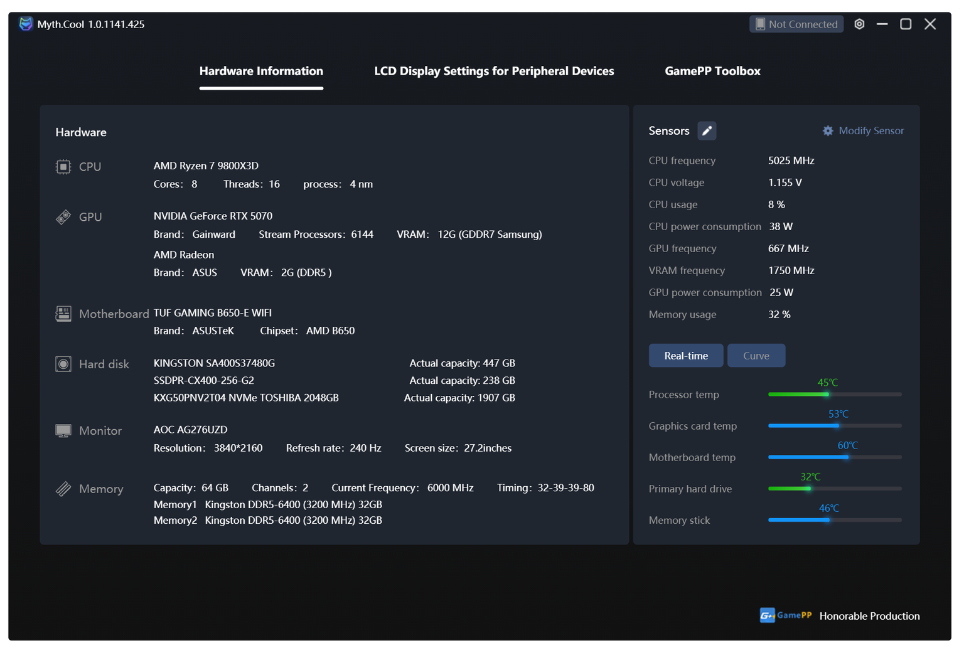Click the Memory1 Kingston DDR5-6400 row
964x648 pixels.
click(x=268, y=504)
